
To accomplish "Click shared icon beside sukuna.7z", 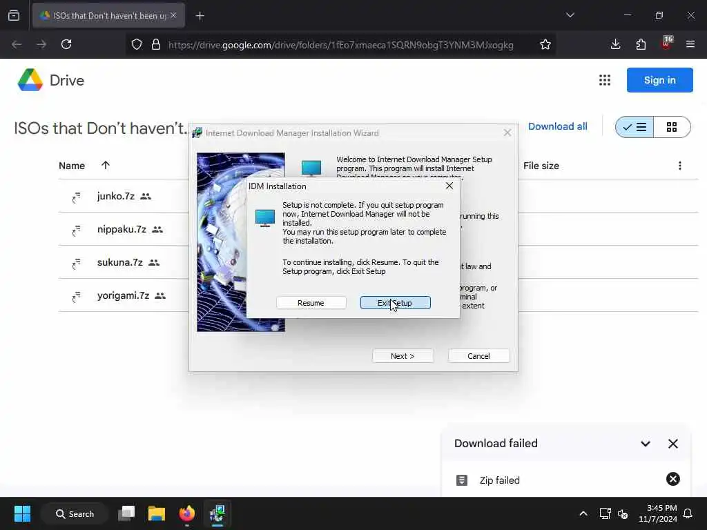I will (x=154, y=263).
